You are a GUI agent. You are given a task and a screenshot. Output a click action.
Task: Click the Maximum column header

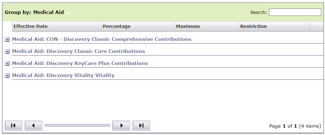[x=188, y=26]
